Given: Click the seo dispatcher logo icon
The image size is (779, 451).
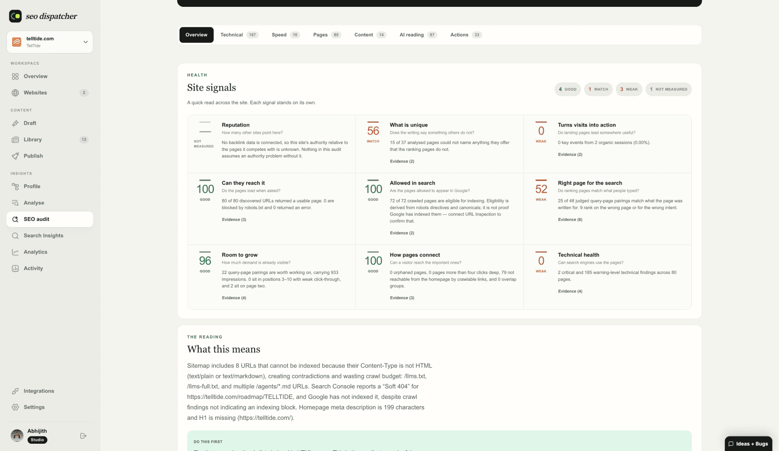Looking at the screenshot, I should tap(15, 16).
